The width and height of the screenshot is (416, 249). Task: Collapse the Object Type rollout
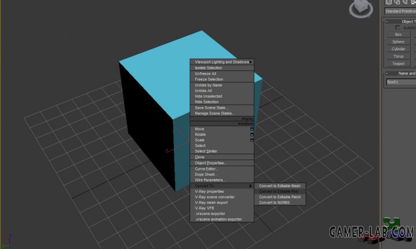click(387, 21)
